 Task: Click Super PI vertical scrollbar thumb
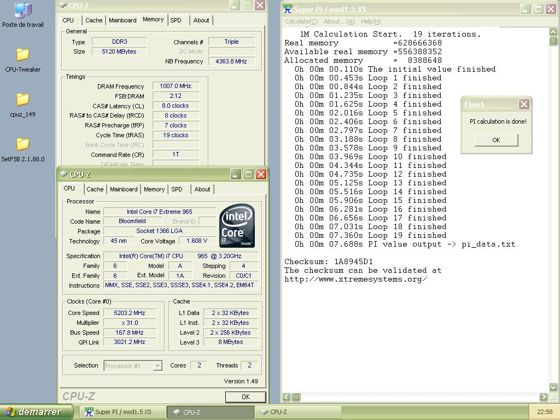553,41
